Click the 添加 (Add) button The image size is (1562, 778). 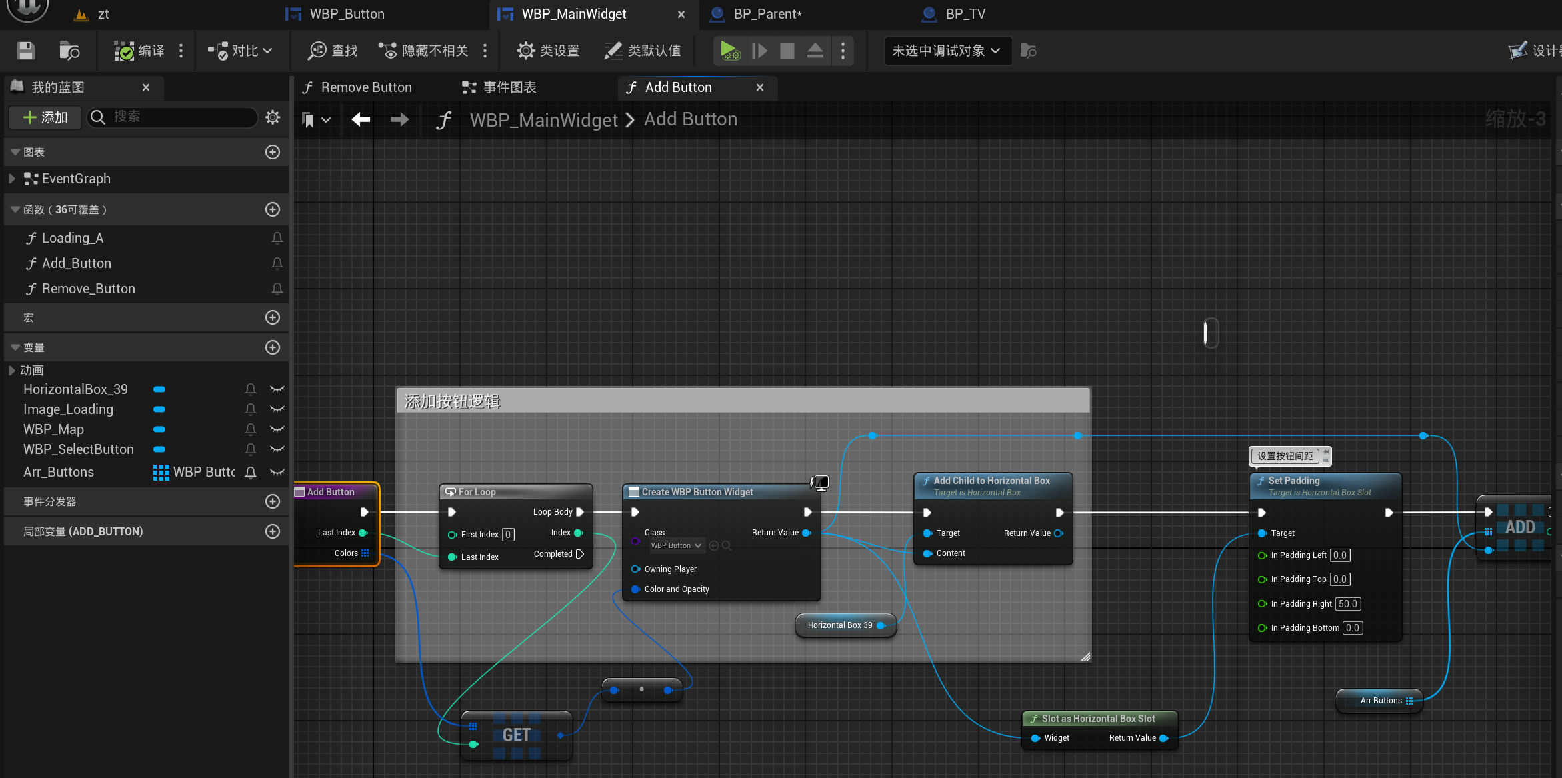(x=45, y=117)
